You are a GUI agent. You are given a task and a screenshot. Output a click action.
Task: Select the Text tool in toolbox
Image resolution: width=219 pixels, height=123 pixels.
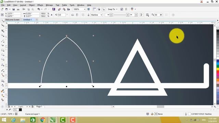(2, 65)
